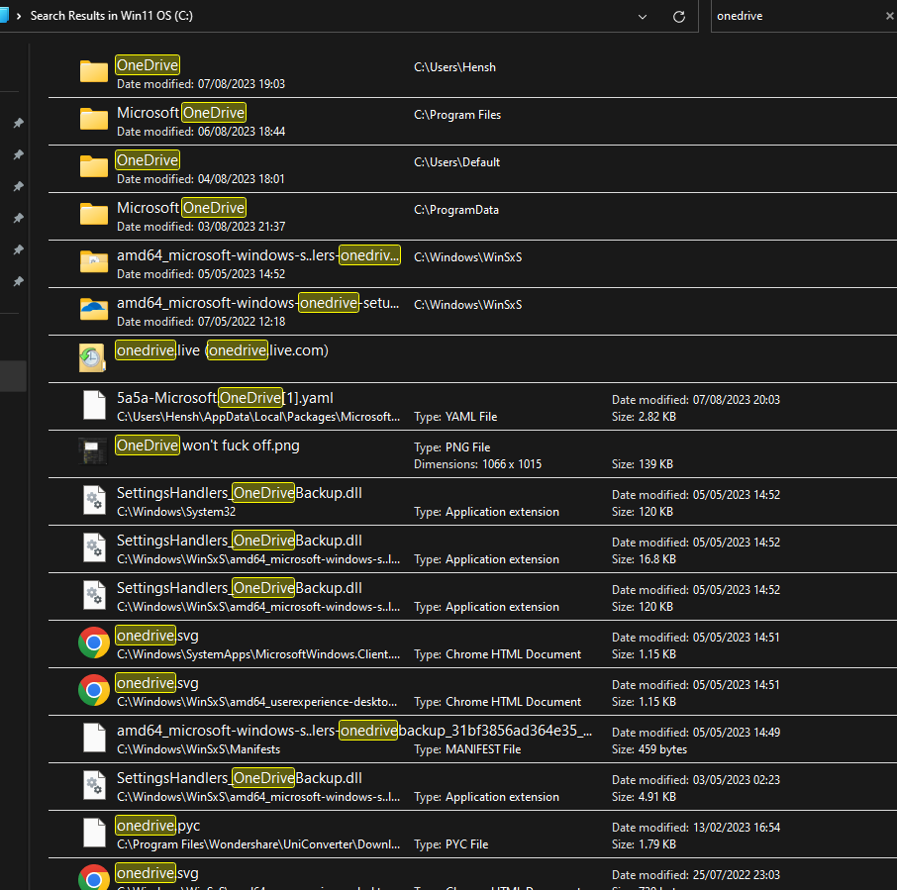Screen dimensions: 897x890
Task: Click the Type: MANIFEST File label
Action: 467,748
